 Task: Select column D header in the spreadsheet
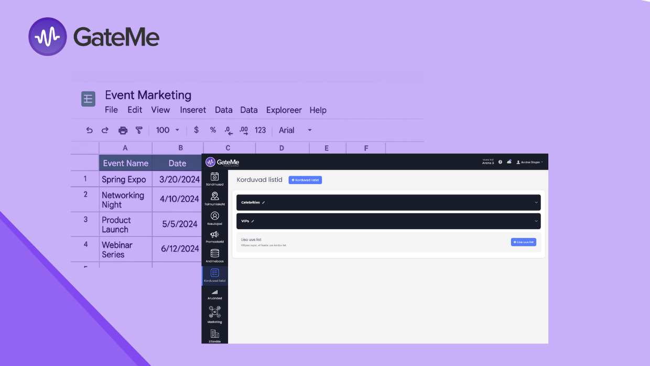point(281,148)
